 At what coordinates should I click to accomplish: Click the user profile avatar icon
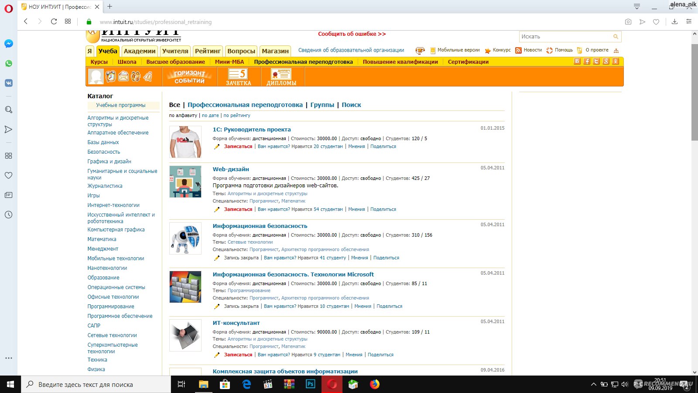(96, 76)
